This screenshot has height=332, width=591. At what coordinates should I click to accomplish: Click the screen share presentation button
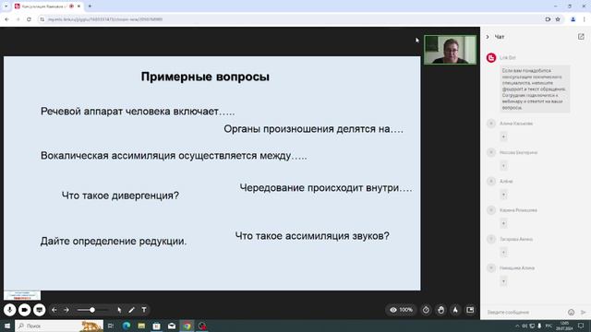(39, 310)
